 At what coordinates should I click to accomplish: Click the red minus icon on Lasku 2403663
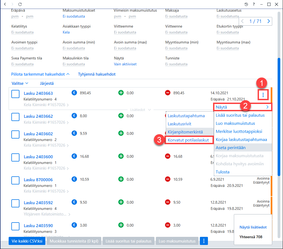168,93
